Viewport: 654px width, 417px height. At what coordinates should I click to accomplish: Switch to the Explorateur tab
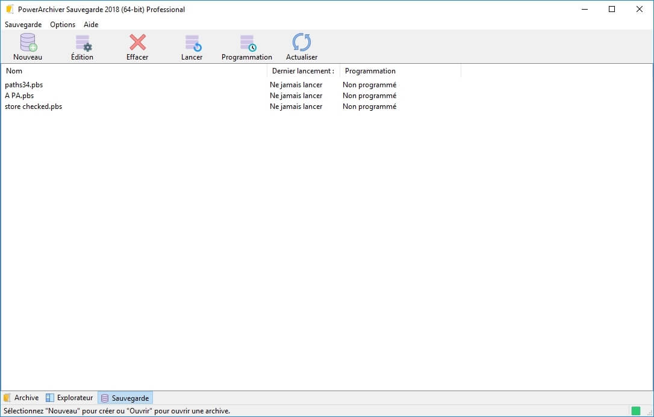click(x=69, y=398)
